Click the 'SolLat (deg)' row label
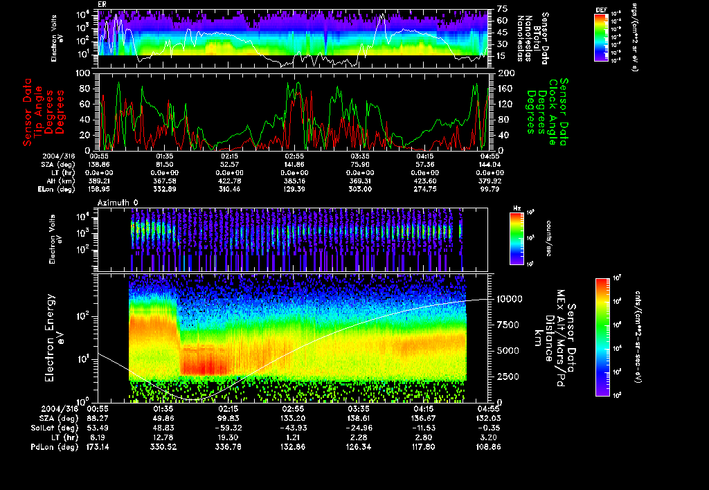 (54, 428)
